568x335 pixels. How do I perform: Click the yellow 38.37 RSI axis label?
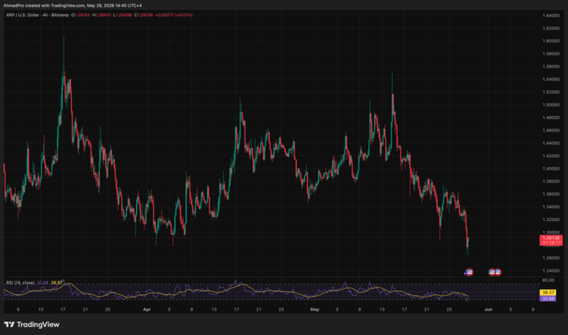click(548, 292)
